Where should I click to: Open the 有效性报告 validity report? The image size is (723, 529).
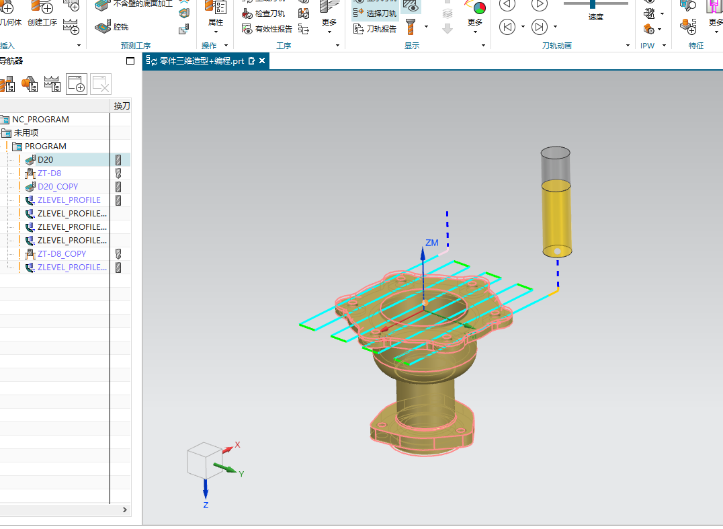[x=267, y=29]
